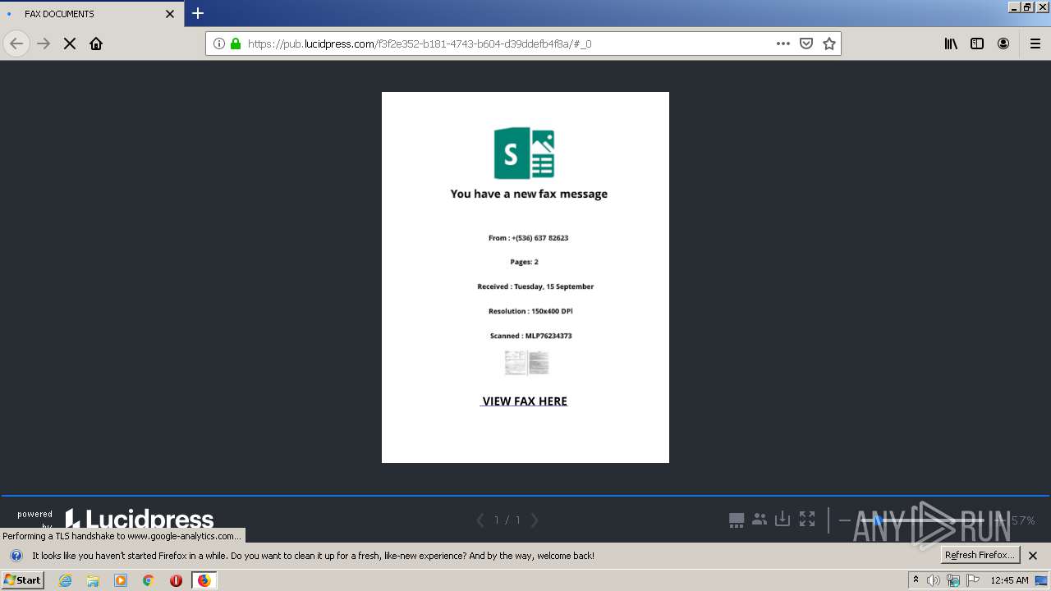
Task: Click the volume speaker tray icon
Action: pos(933,580)
